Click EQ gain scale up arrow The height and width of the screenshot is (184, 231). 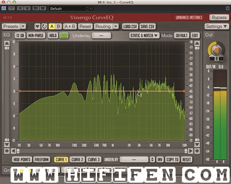(7, 43)
